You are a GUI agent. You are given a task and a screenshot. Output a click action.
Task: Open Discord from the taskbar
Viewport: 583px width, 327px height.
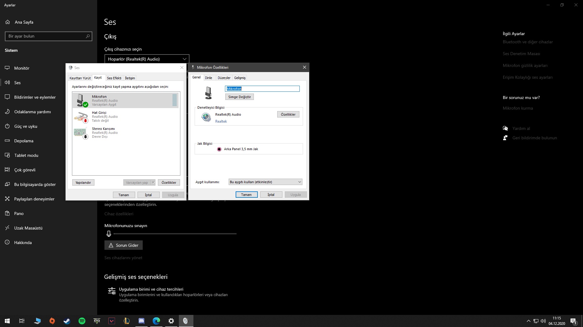141,321
